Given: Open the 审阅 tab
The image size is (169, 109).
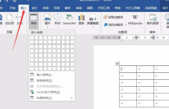Looking at the screenshot, I should (x=79, y=8).
